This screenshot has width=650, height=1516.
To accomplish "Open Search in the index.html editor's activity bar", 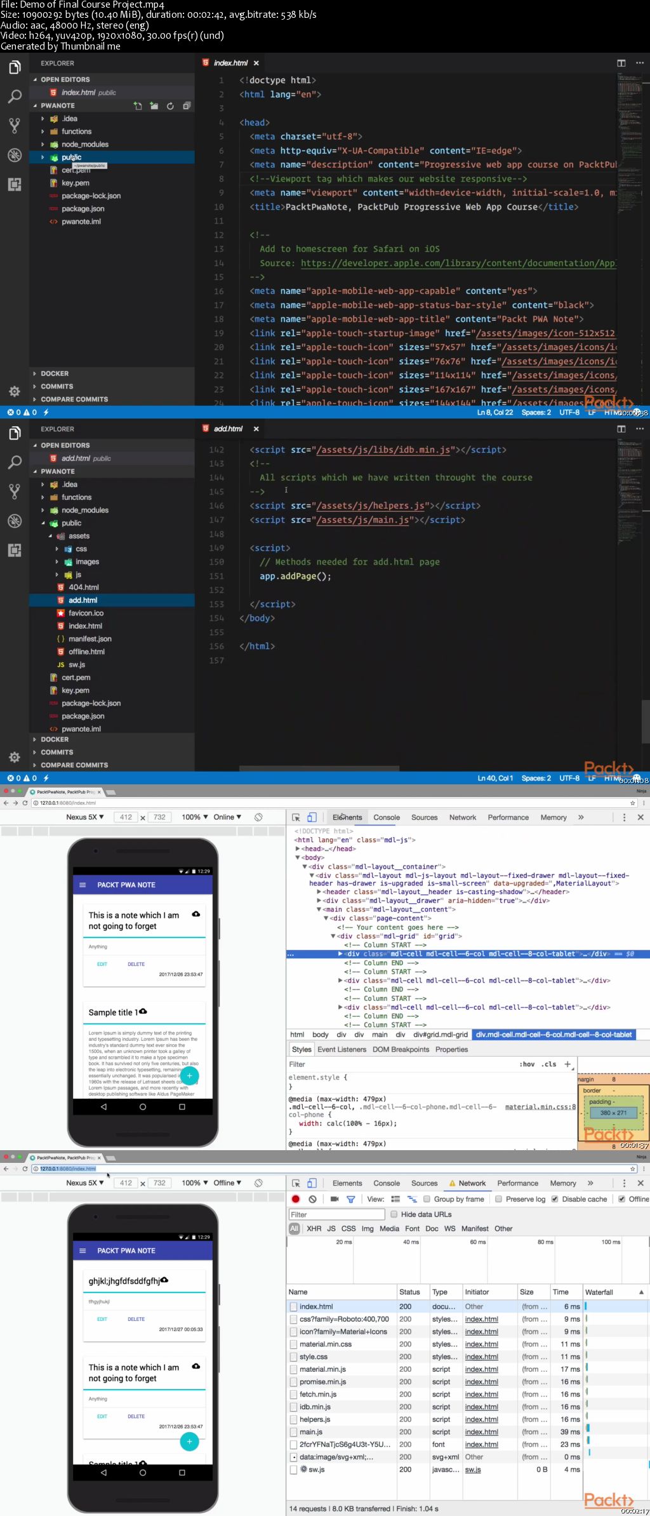I will tap(15, 96).
